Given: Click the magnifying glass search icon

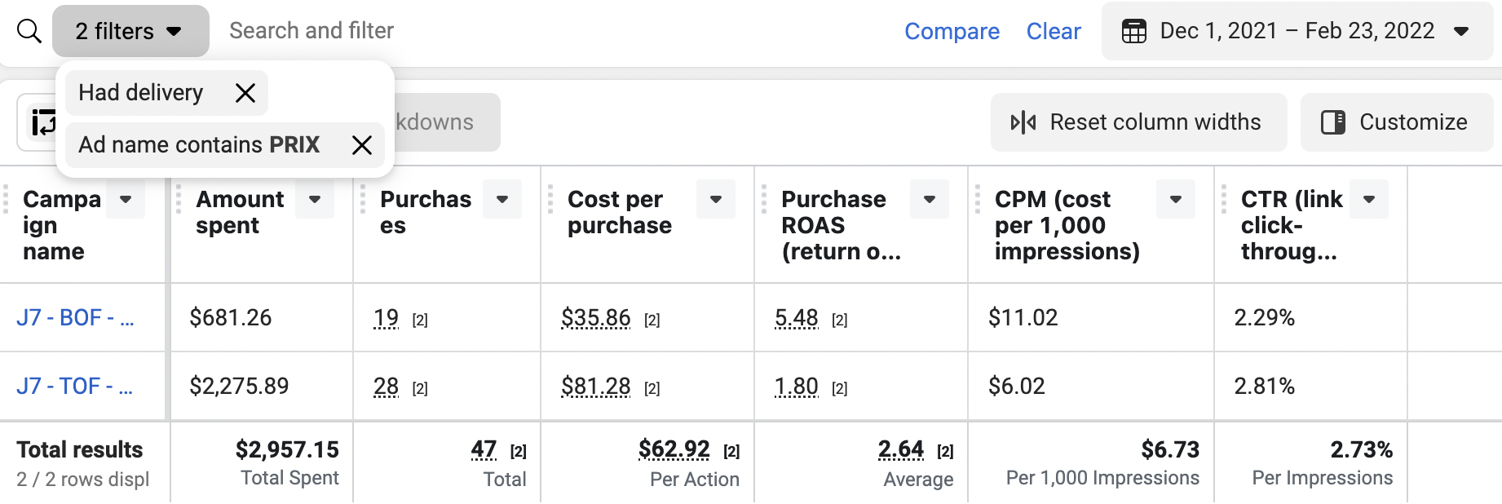Looking at the screenshot, I should (29, 31).
